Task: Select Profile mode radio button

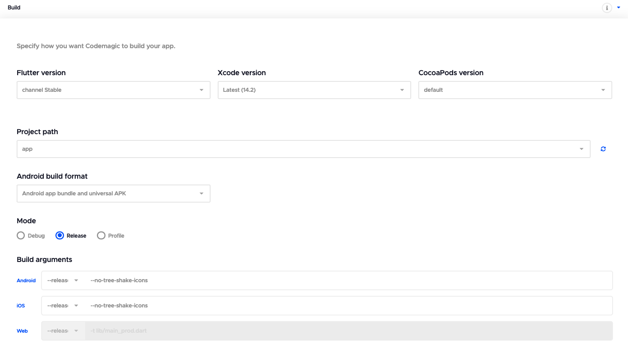Action: [101, 235]
